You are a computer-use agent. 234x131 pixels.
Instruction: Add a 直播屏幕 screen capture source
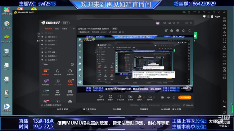click(101, 98)
